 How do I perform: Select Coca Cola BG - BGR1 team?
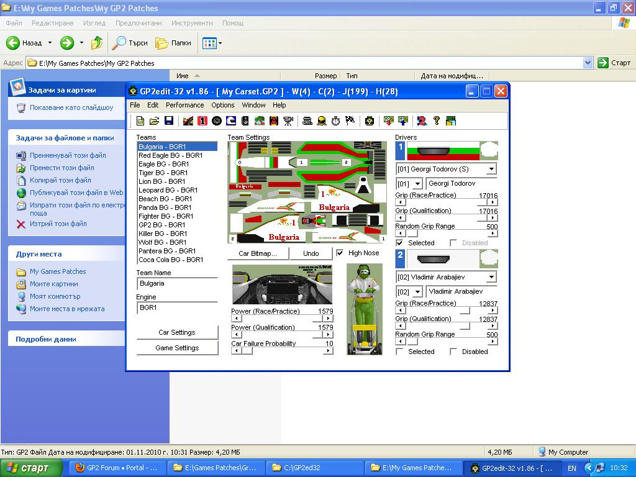point(171,260)
